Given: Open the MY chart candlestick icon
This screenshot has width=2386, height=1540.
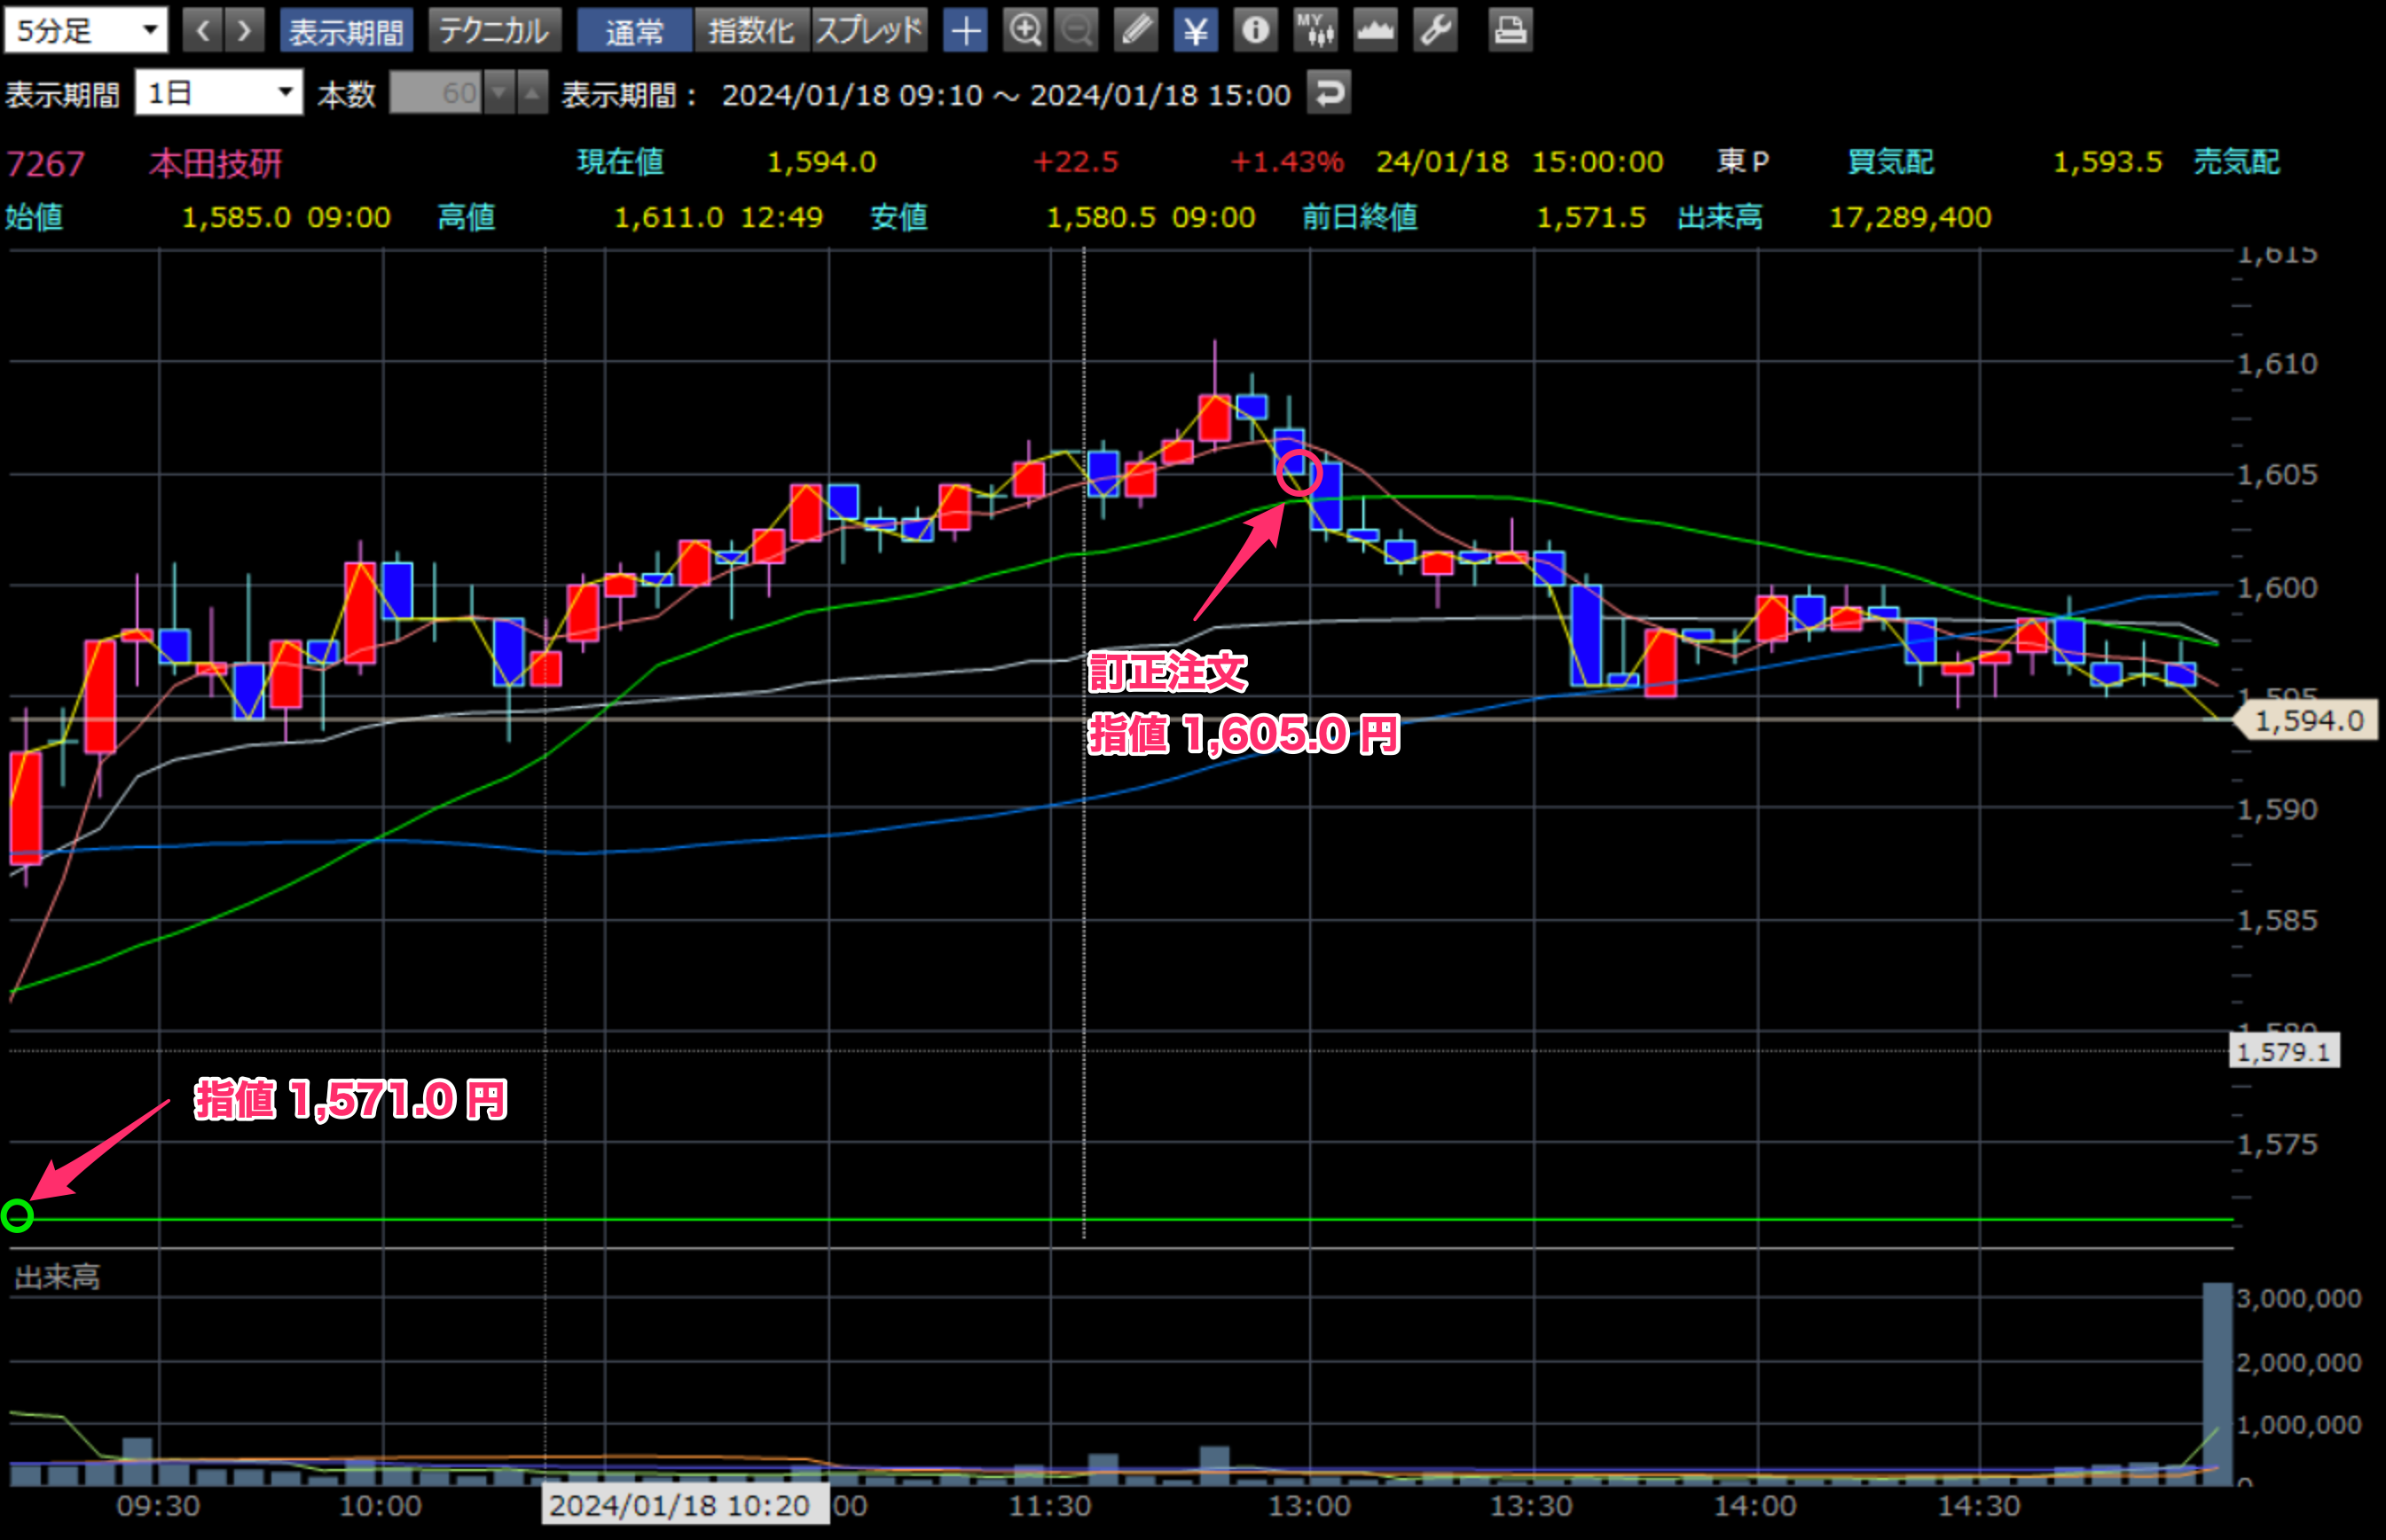Looking at the screenshot, I should pyautogui.click(x=1315, y=30).
